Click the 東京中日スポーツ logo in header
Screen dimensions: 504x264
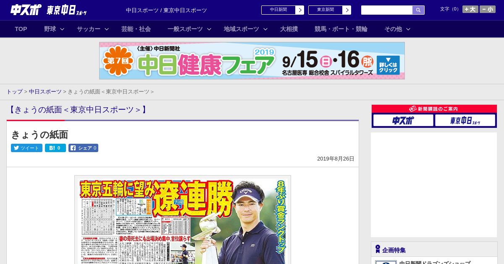coord(67,10)
